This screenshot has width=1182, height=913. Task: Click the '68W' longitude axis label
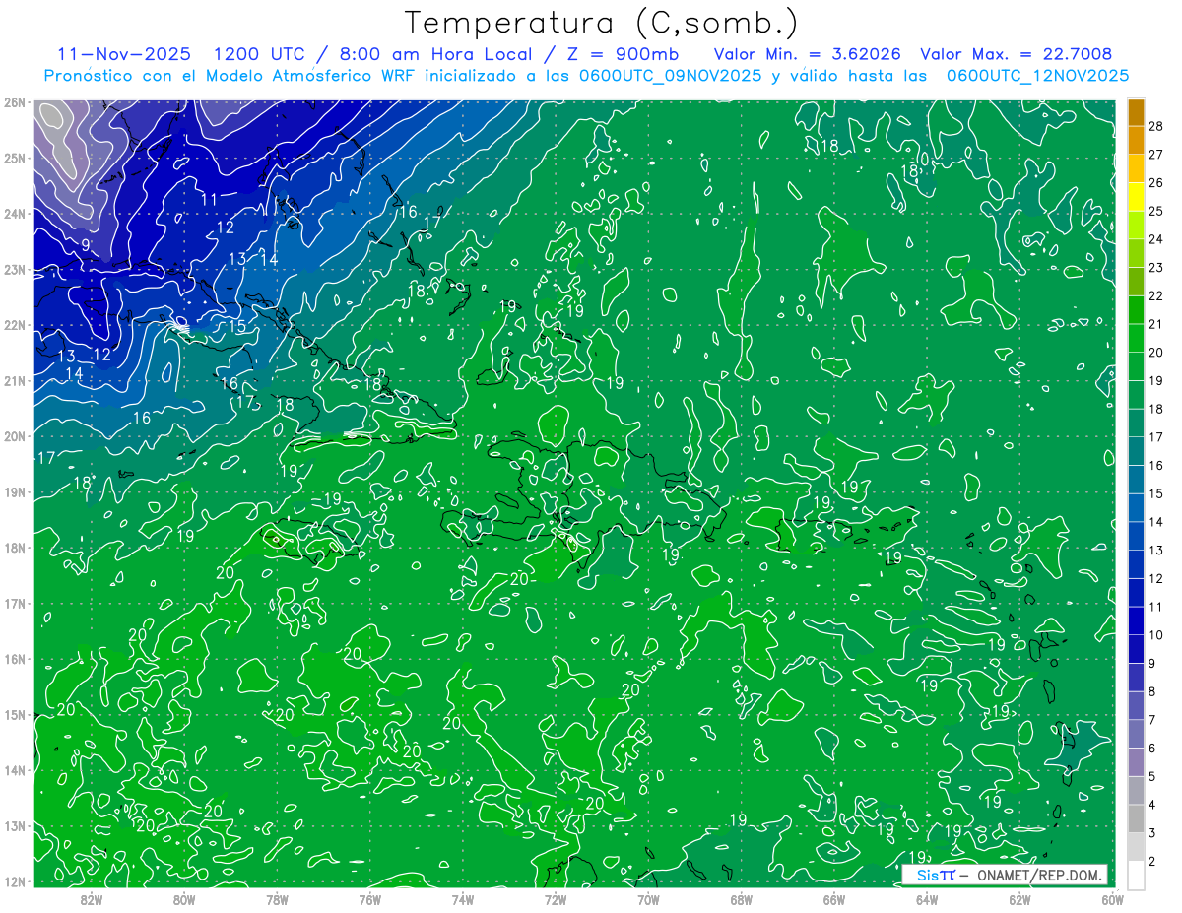coord(742,898)
